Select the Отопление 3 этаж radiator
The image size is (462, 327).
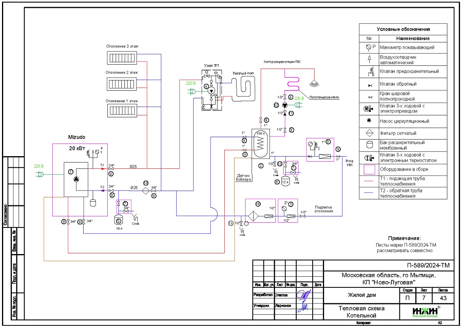[122, 58]
